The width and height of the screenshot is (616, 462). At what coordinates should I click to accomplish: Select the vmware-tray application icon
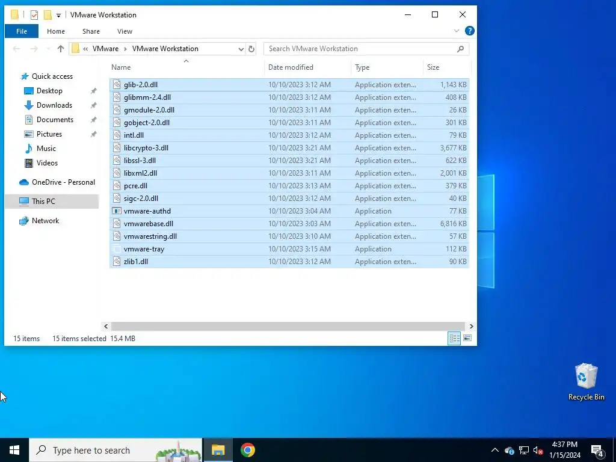point(117,248)
